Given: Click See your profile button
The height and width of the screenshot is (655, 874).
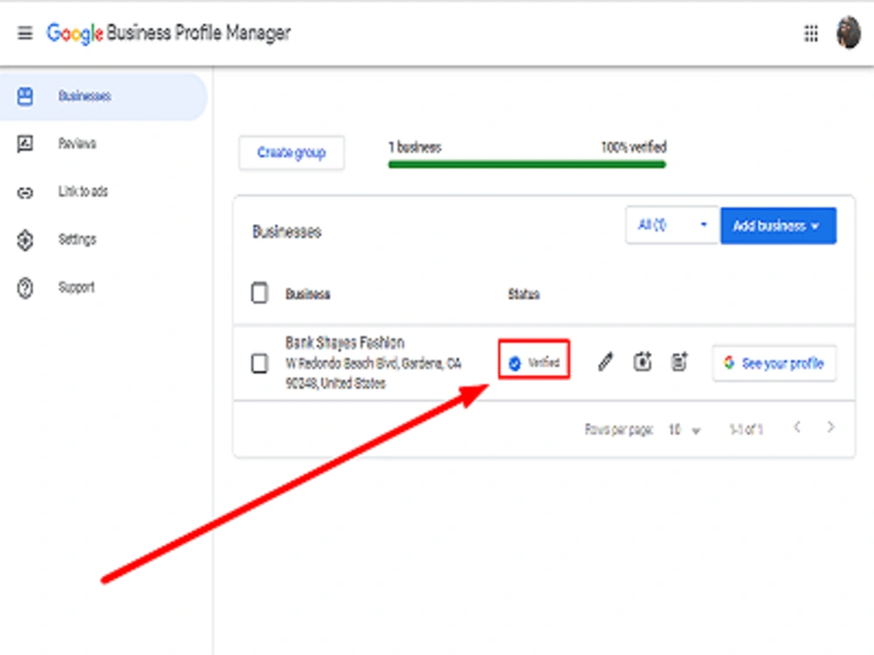Looking at the screenshot, I should [x=774, y=363].
